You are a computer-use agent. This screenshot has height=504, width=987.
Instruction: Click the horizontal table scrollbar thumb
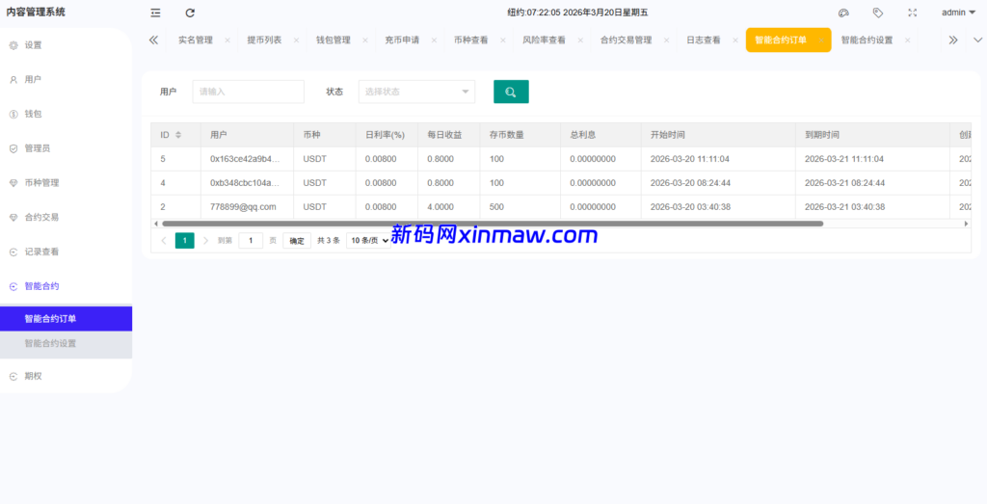tap(493, 224)
